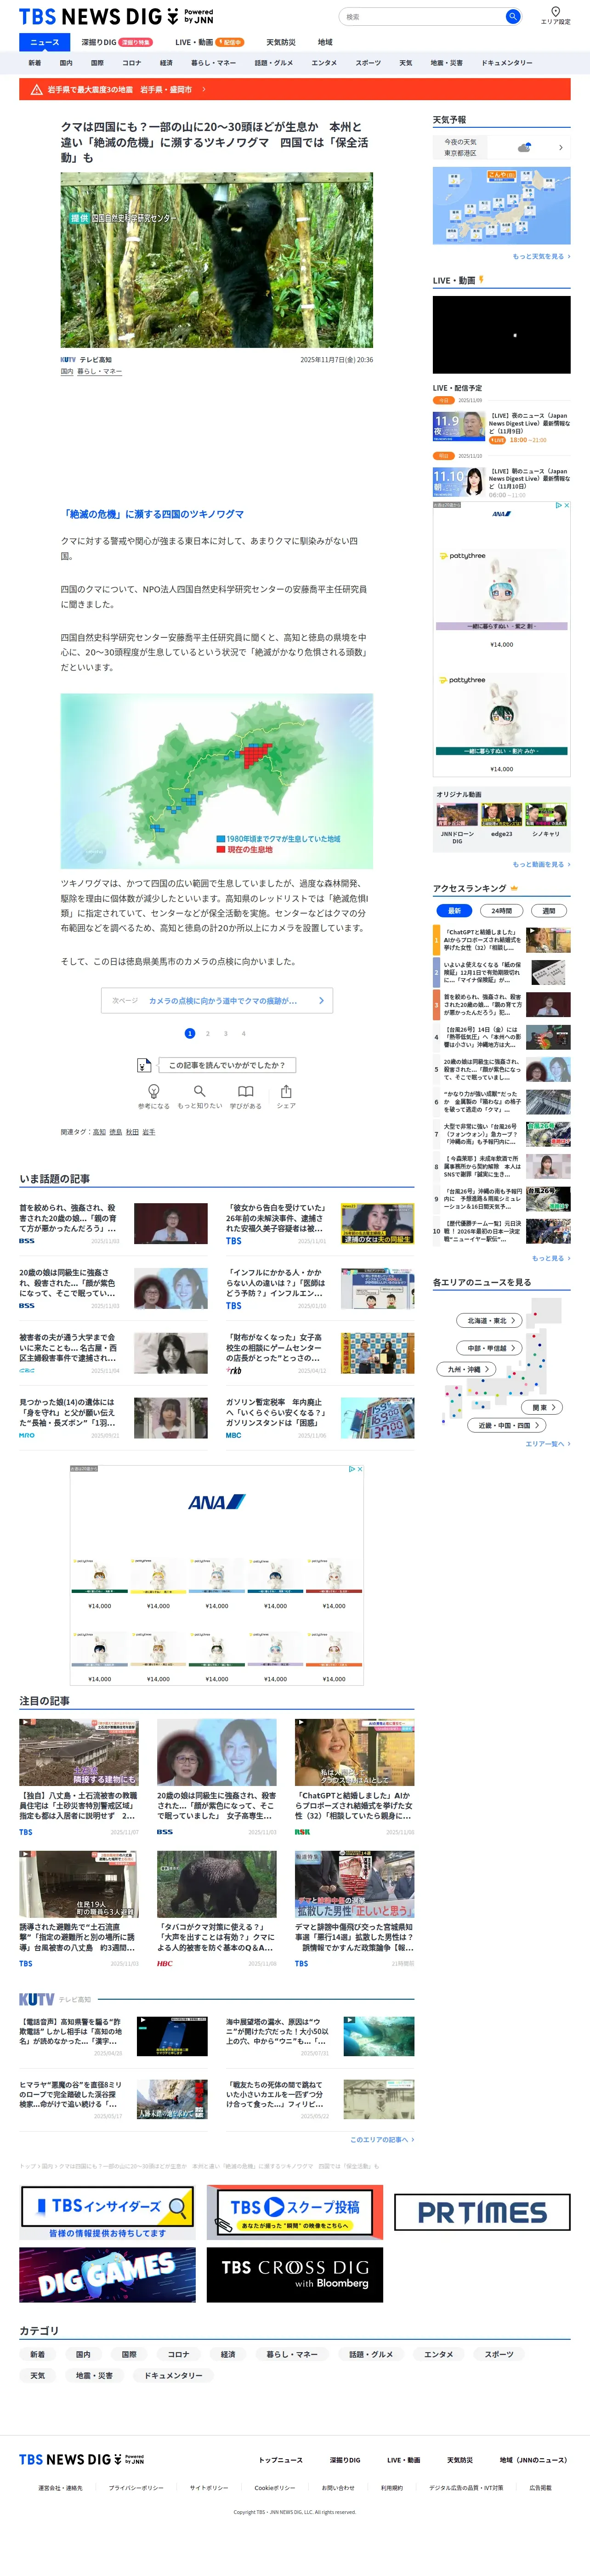Open the TBS スクープ投稿 banner
The width and height of the screenshot is (590, 2576).
pyautogui.click(x=295, y=2212)
